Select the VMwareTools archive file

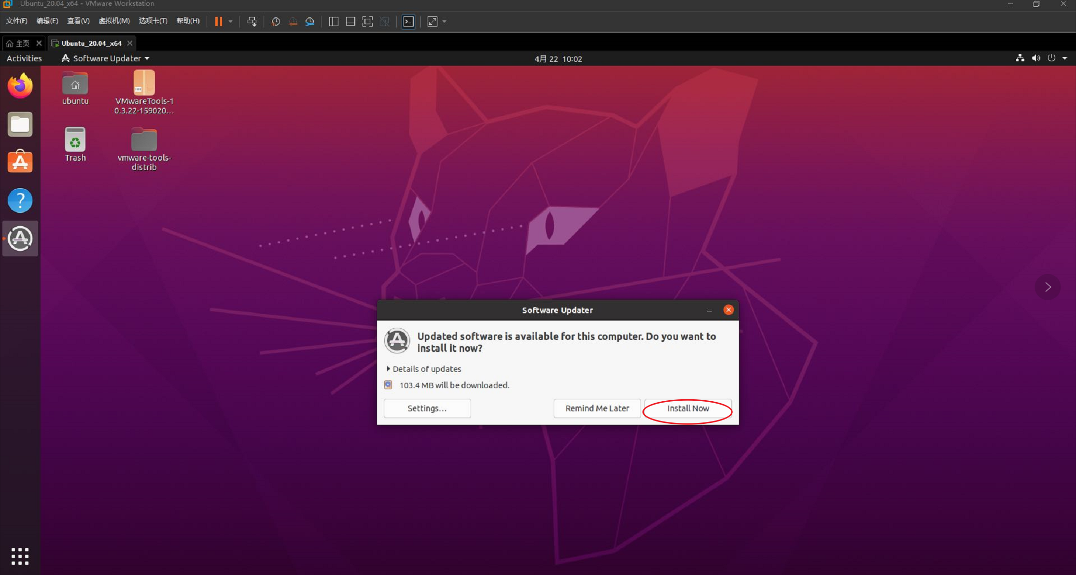point(144,92)
